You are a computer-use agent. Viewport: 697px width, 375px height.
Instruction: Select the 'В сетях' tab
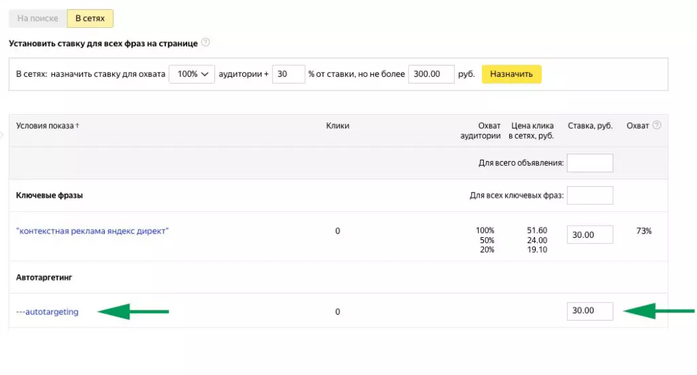[x=91, y=18]
